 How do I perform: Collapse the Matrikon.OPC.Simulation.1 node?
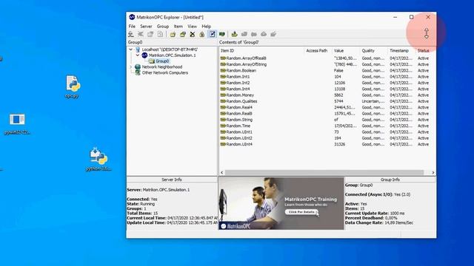[x=138, y=55]
